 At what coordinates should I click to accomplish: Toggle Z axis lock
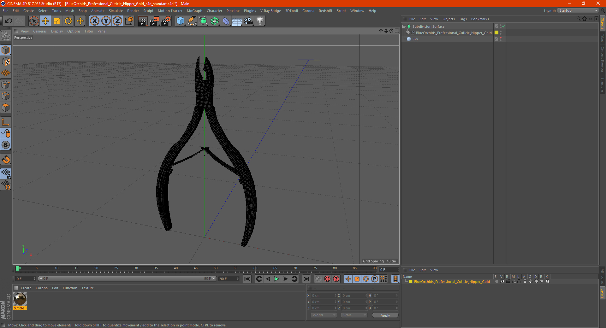[x=117, y=21]
